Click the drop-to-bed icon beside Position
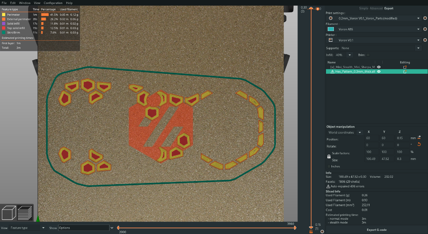This screenshot has width=428, height=234. click(419, 137)
